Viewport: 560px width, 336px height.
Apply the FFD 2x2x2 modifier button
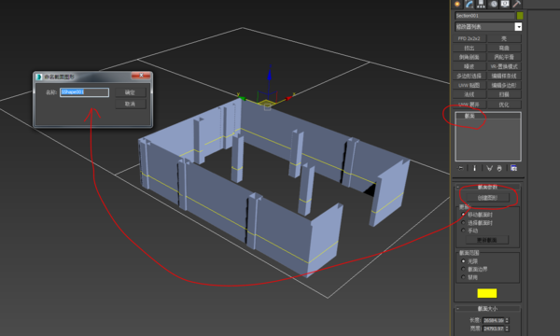(469, 38)
